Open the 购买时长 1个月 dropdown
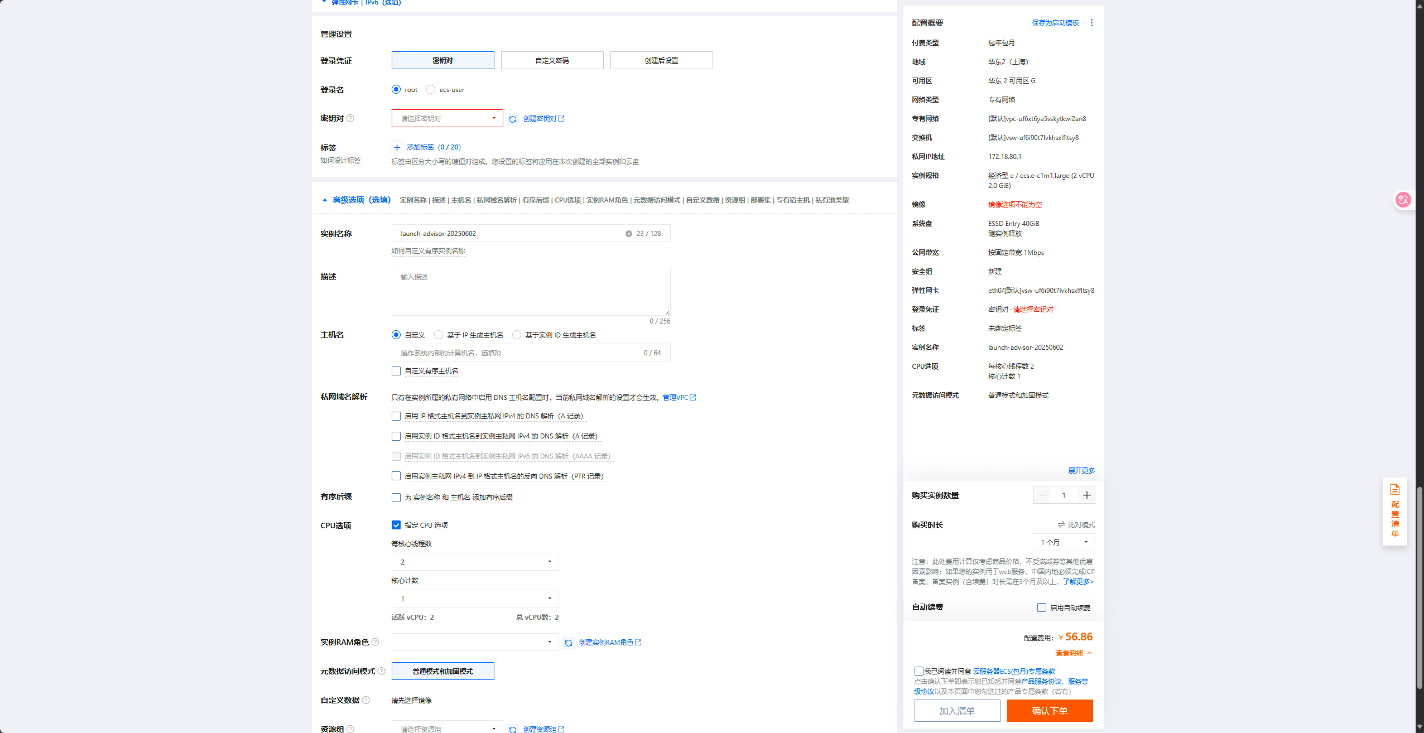Screen dimensions: 1424x733 [x=1063, y=542]
